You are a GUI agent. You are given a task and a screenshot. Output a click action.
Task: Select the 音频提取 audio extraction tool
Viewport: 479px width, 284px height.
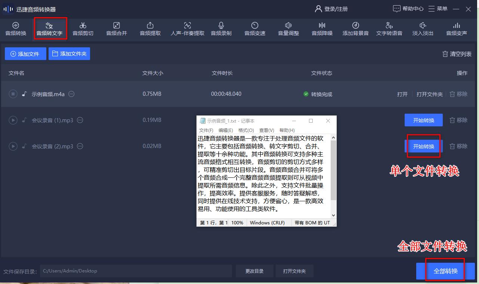pyautogui.click(x=150, y=29)
